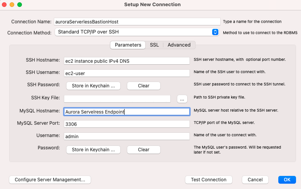Switch to the SSL tab
This screenshot has width=301, height=189.
coord(154,45)
